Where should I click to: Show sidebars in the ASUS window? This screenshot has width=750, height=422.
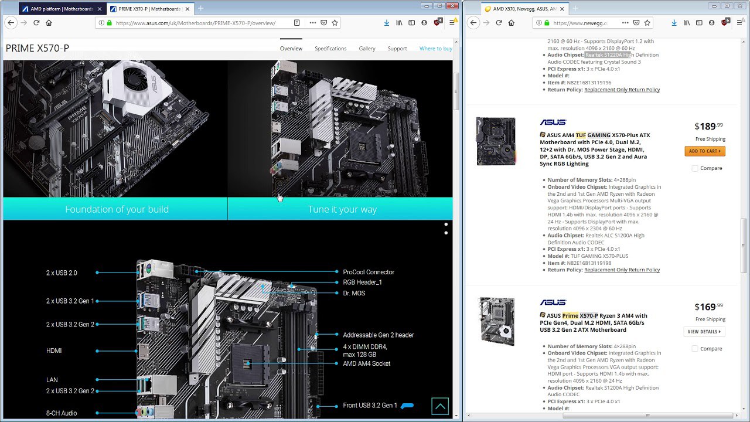pyautogui.click(x=412, y=22)
